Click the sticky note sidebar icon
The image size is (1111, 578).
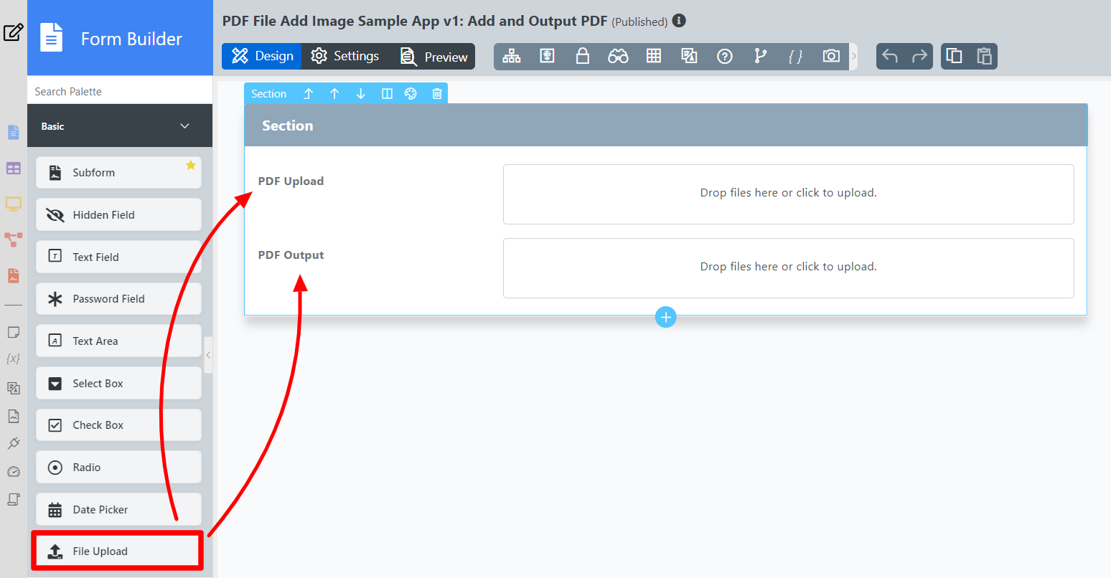coord(13,332)
